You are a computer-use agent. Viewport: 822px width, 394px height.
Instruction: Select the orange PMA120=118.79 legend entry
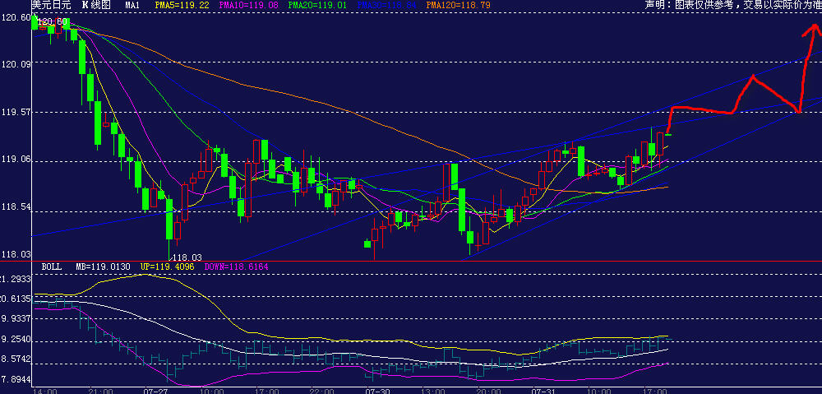pos(458,5)
